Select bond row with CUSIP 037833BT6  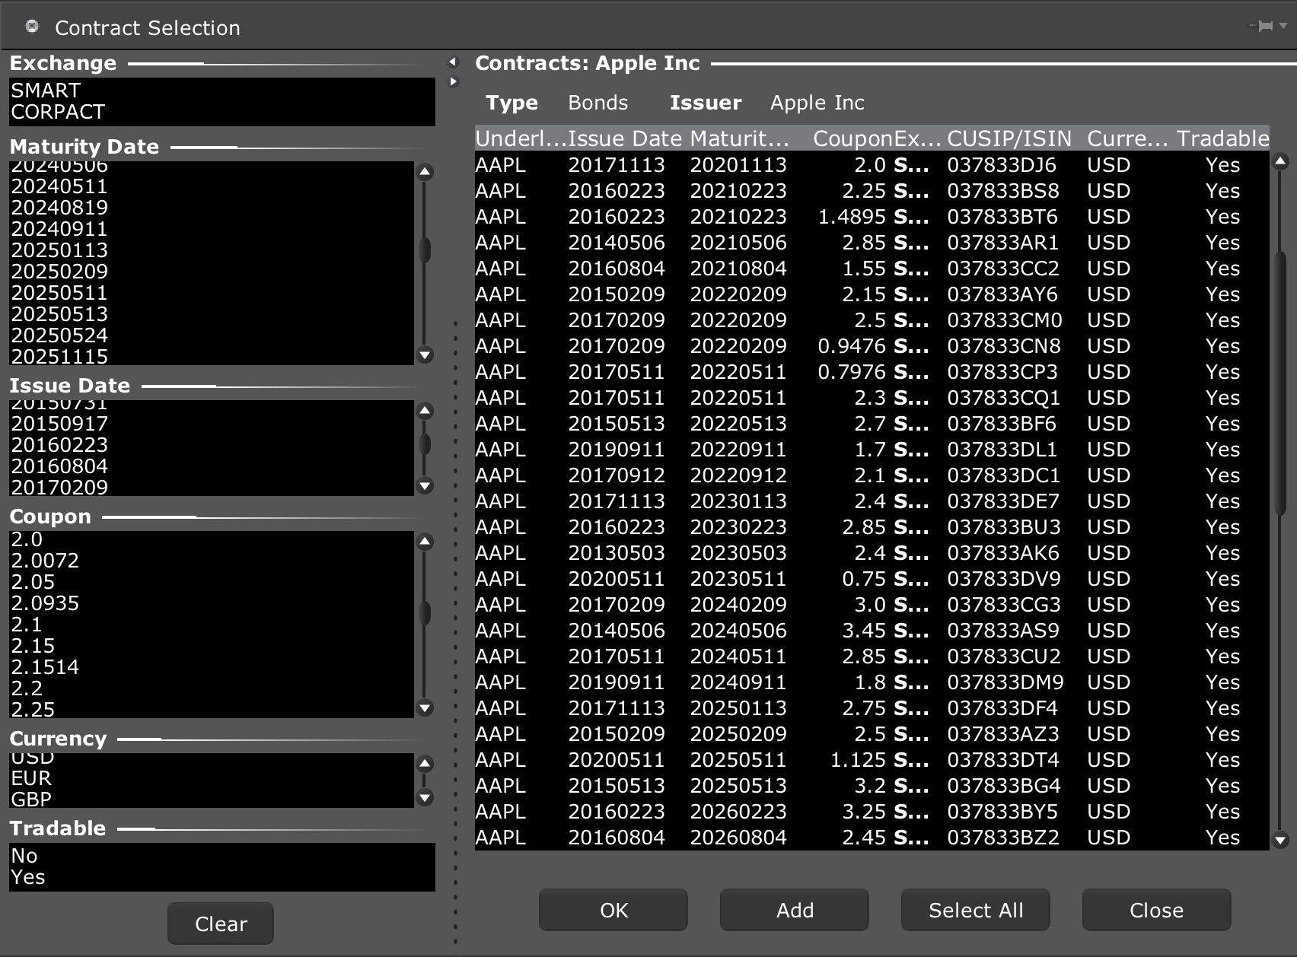(872, 217)
